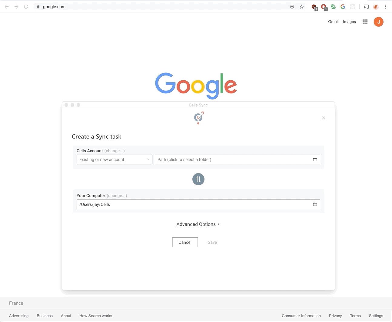Click the Cells Account path field
Image resolution: width=392 pixels, height=322 pixels.
pos(238,159)
